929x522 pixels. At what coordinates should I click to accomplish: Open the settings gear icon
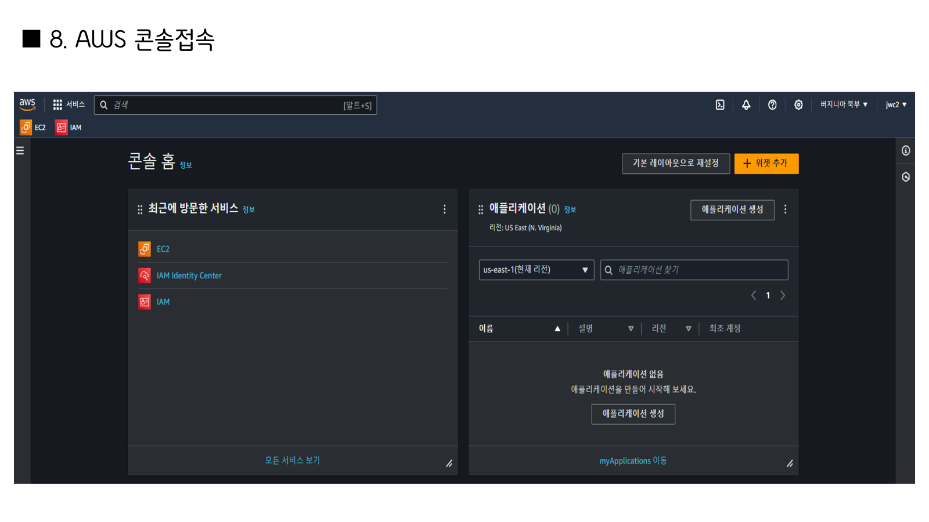798,104
